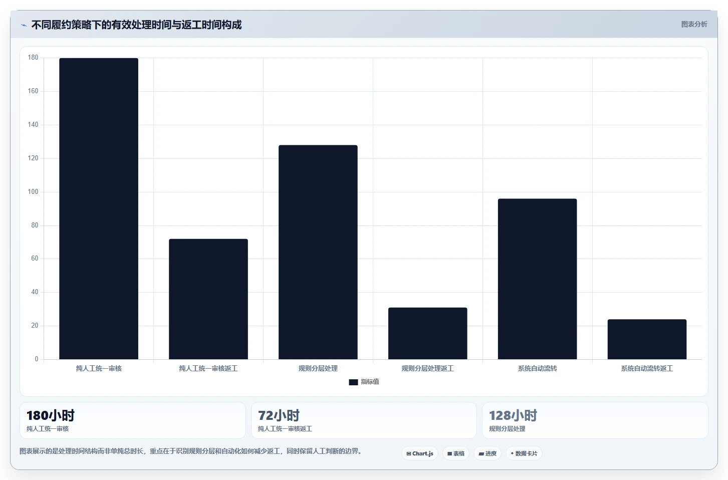
Task: Click the x-axis label 规则分层处理返工
Action: [428, 368]
